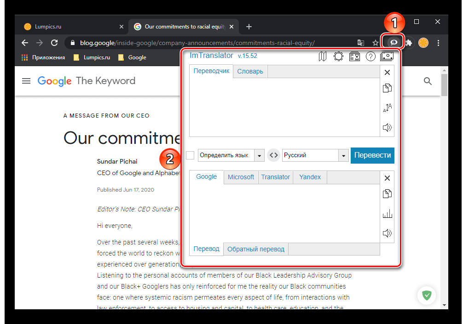Open the Chrome profile avatar
This screenshot has width=463, height=324.
coord(423,43)
